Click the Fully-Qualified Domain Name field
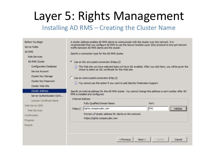 (115, 108)
